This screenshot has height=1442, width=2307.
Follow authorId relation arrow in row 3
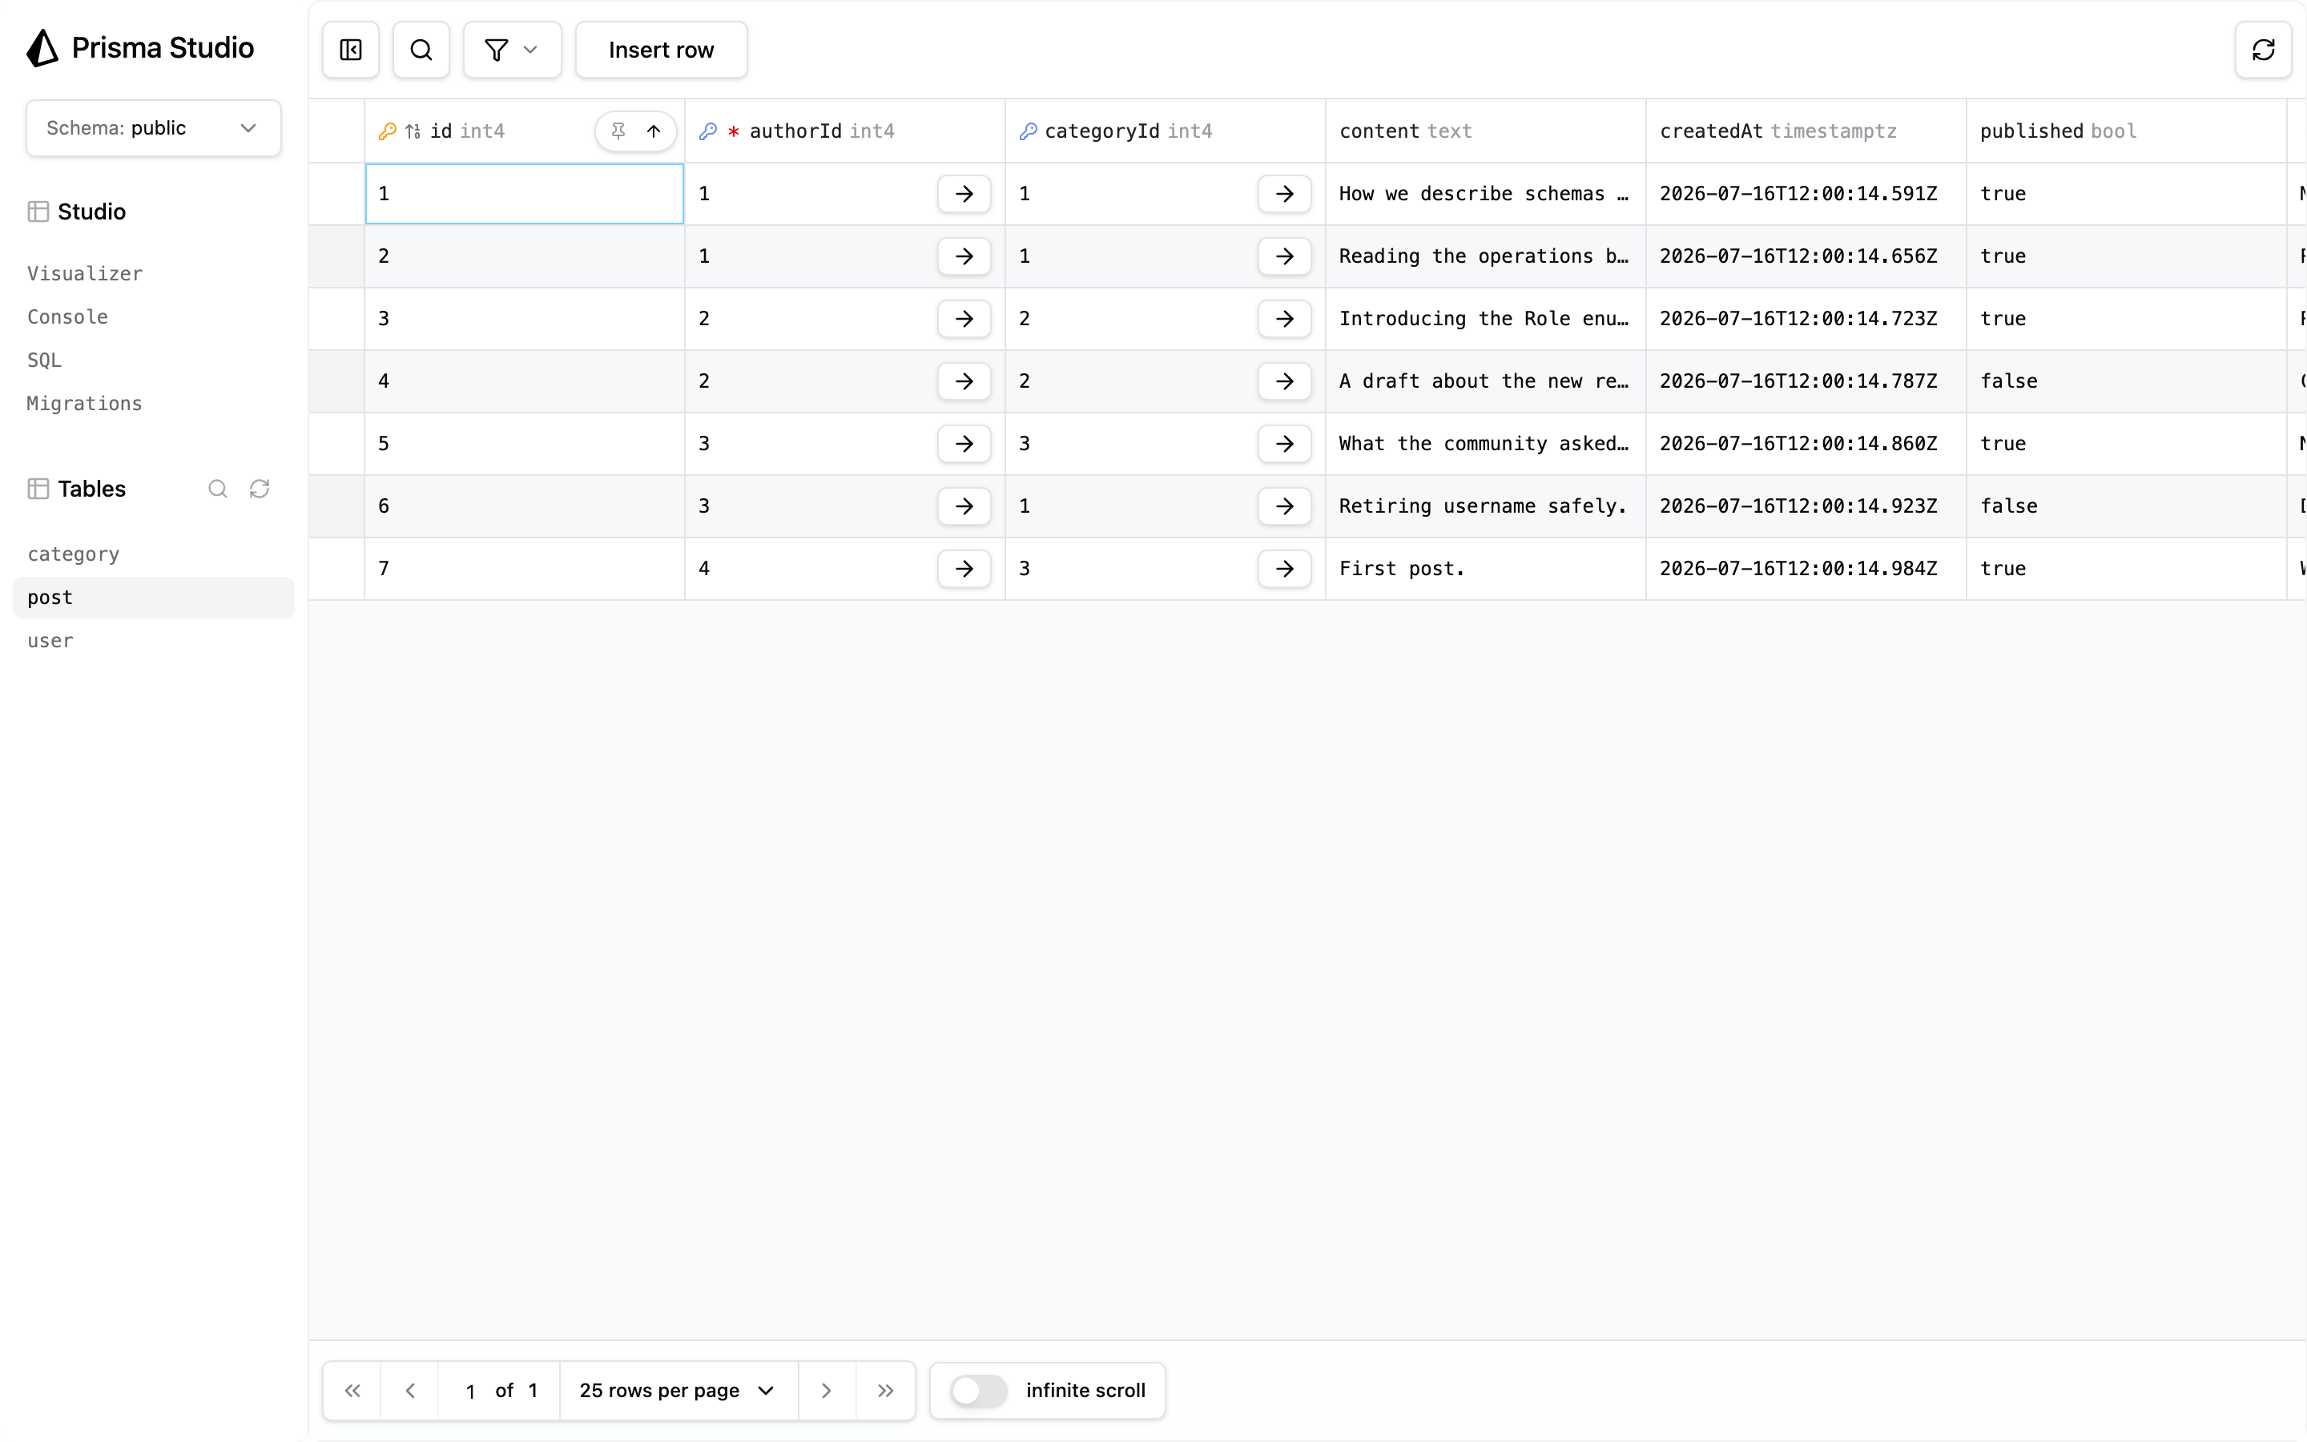[x=964, y=319]
